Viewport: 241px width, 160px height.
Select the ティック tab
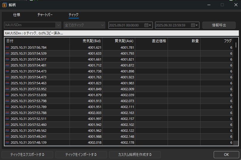coord(73,15)
